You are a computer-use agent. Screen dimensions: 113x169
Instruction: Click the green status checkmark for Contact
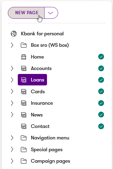pos(101,126)
